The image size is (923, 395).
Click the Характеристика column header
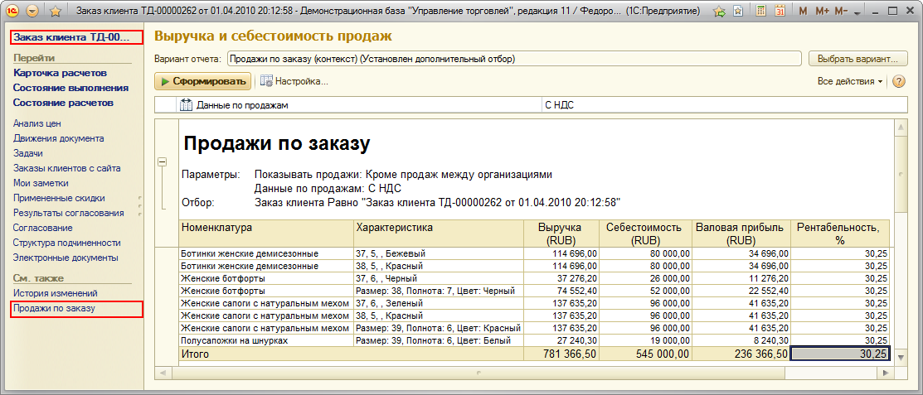point(439,234)
